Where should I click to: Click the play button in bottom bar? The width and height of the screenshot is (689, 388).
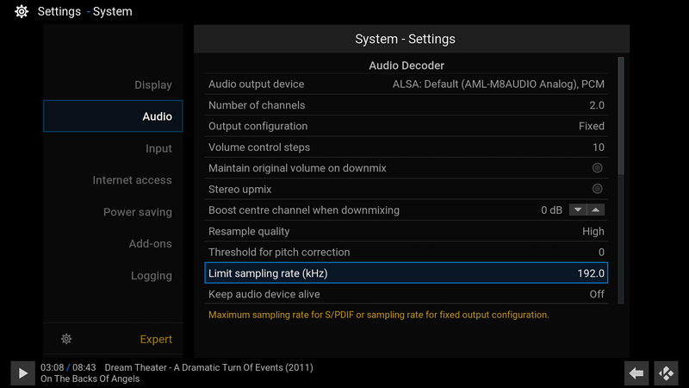pyautogui.click(x=22, y=372)
